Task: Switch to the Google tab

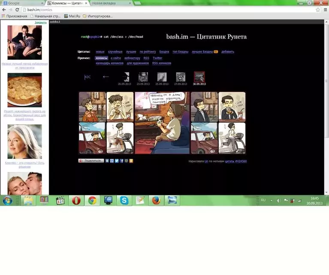Action: 22,3
